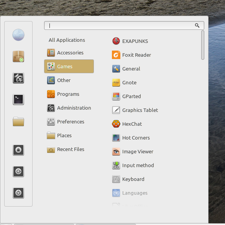Open the shutdown/quit dialog from sidebar
The width and height of the screenshot is (225, 225).
pos(18,193)
